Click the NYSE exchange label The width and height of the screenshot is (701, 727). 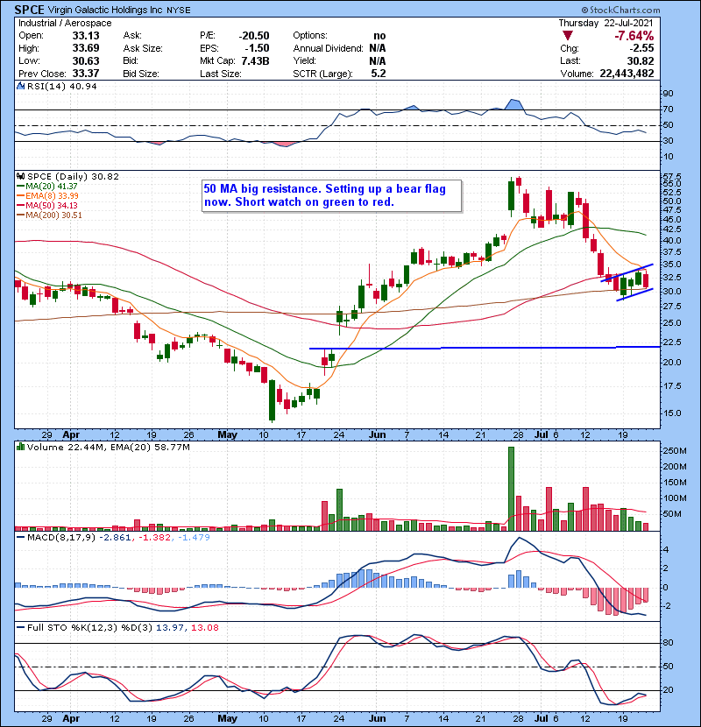click(178, 11)
